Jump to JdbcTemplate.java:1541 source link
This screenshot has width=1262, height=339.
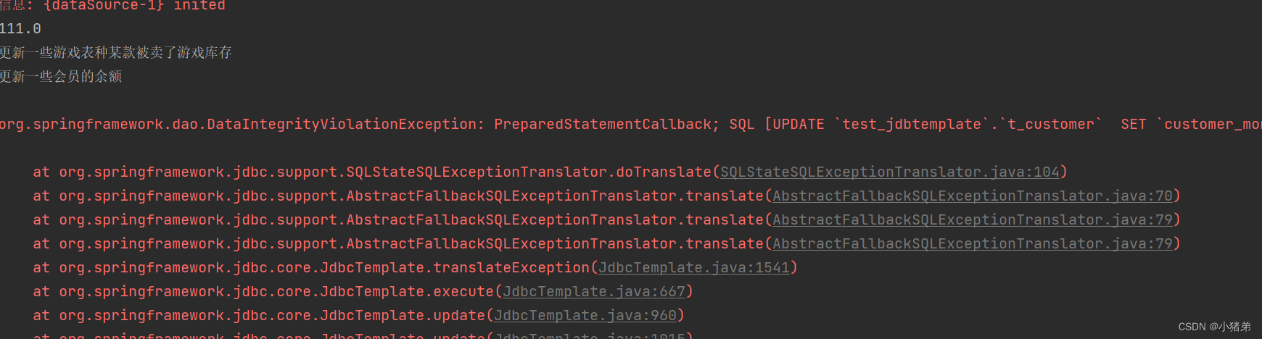click(693, 268)
